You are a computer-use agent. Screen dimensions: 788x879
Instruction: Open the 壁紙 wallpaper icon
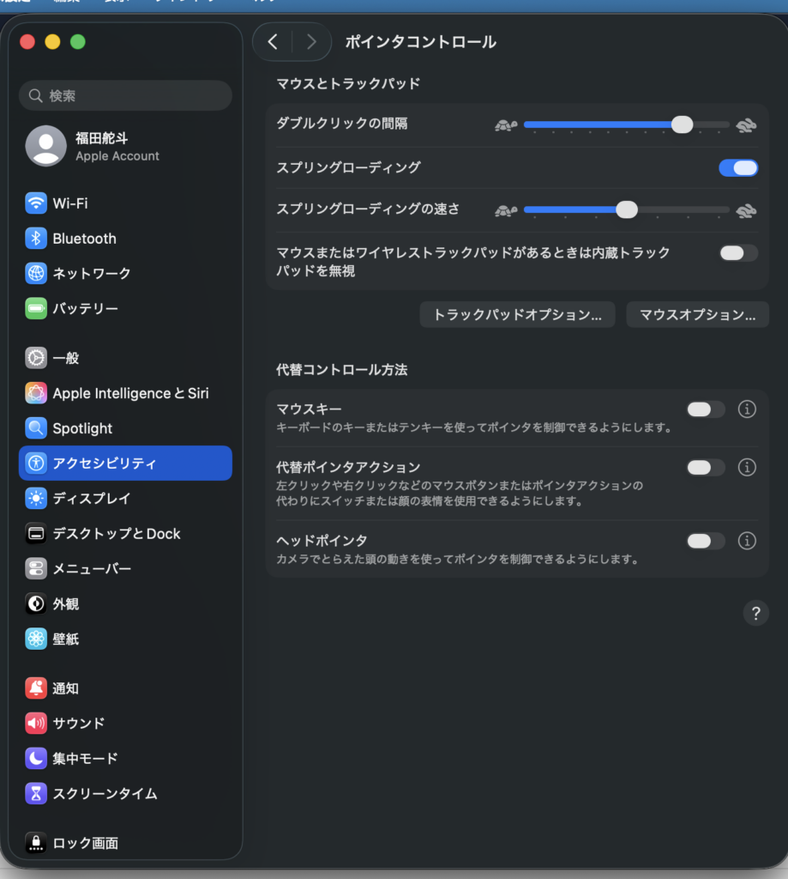[36, 639]
